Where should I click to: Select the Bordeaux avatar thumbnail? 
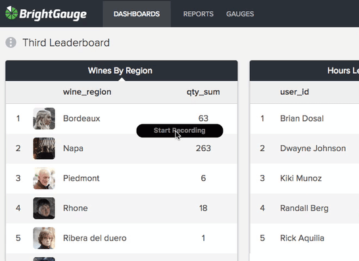coord(44,118)
